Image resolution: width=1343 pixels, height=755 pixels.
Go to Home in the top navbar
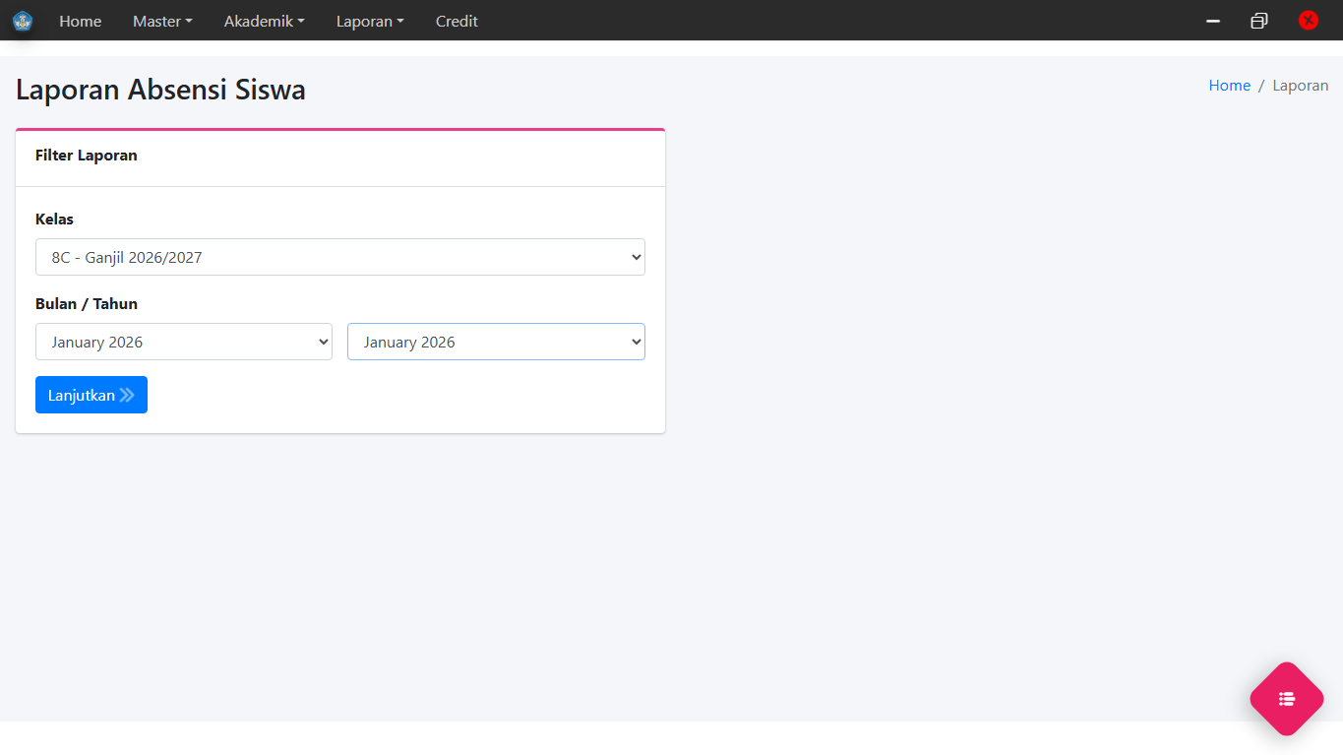pyautogui.click(x=80, y=21)
